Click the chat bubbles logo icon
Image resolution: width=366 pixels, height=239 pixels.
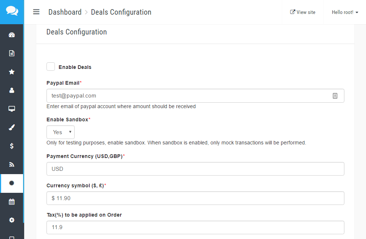click(12, 11)
